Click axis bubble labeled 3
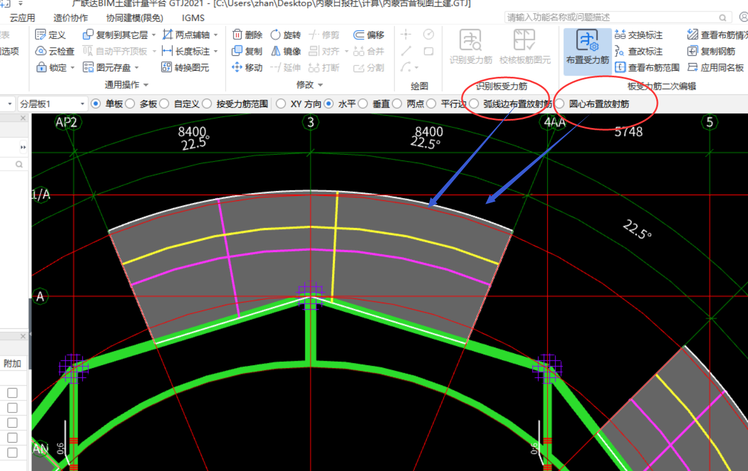This screenshot has height=471, width=748. click(x=310, y=122)
